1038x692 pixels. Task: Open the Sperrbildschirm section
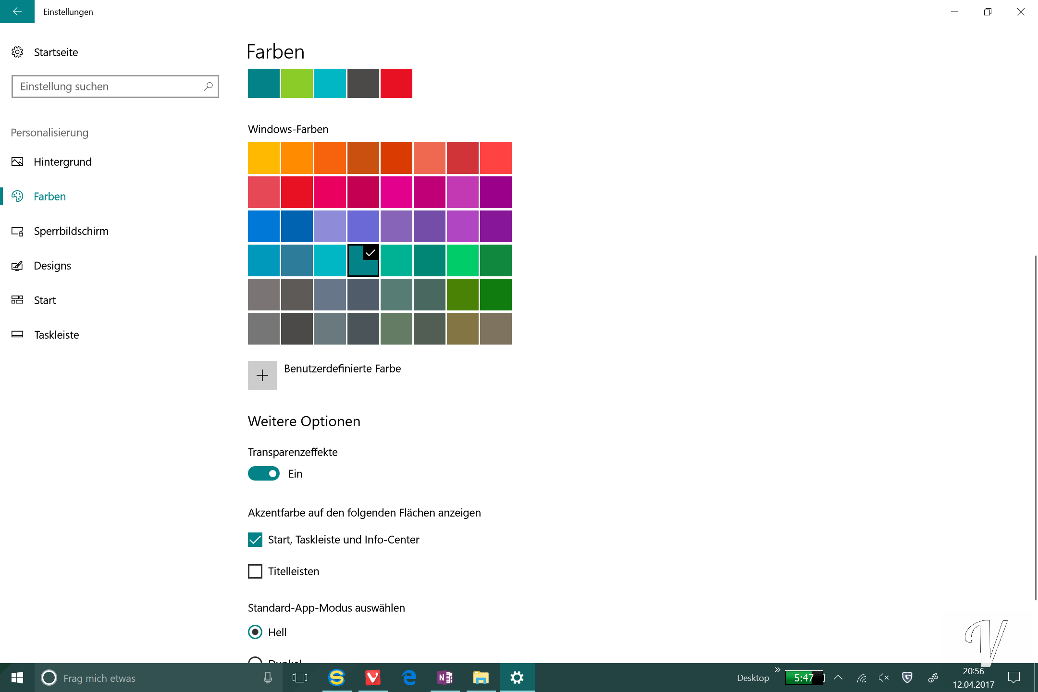click(x=71, y=231)
